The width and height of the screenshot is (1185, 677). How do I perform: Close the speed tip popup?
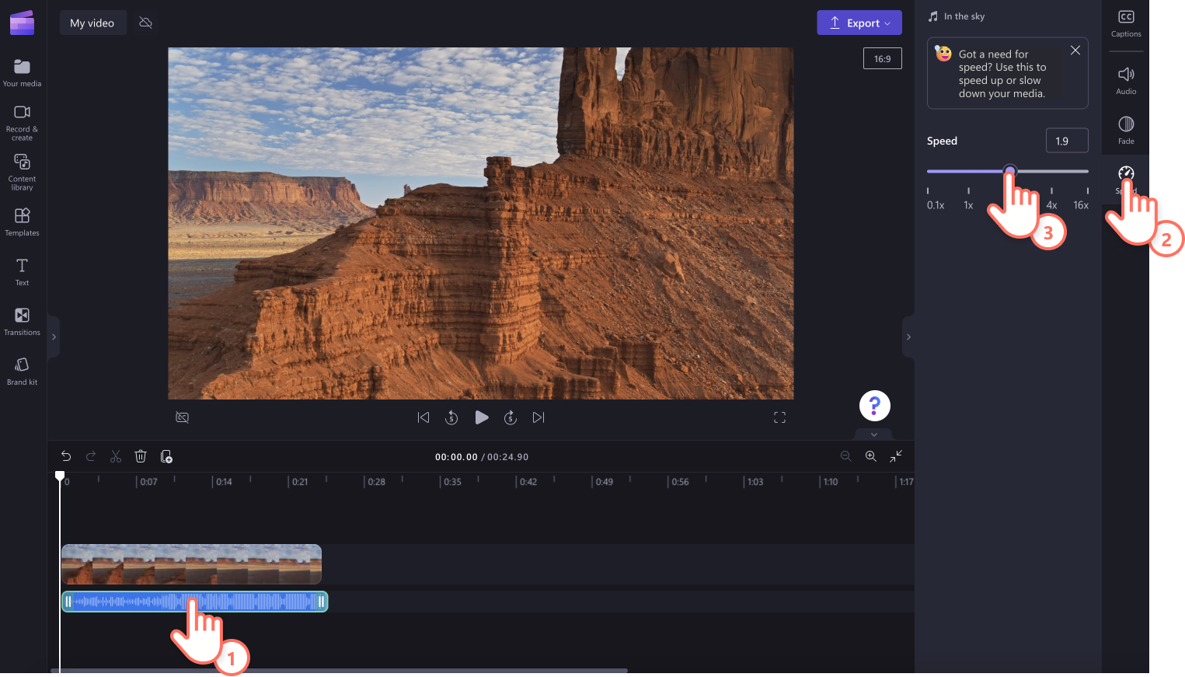coord(1075,51)
